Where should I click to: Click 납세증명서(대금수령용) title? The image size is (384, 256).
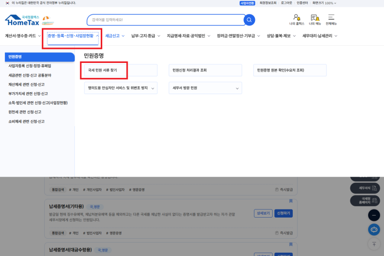(70, 250)
